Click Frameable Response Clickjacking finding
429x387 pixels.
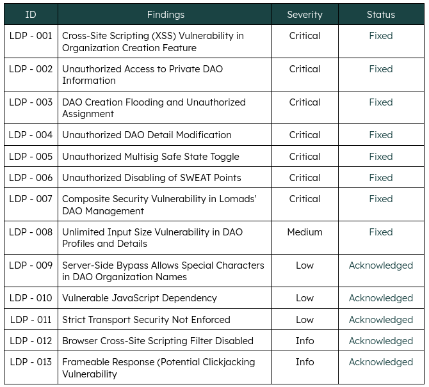158,368
